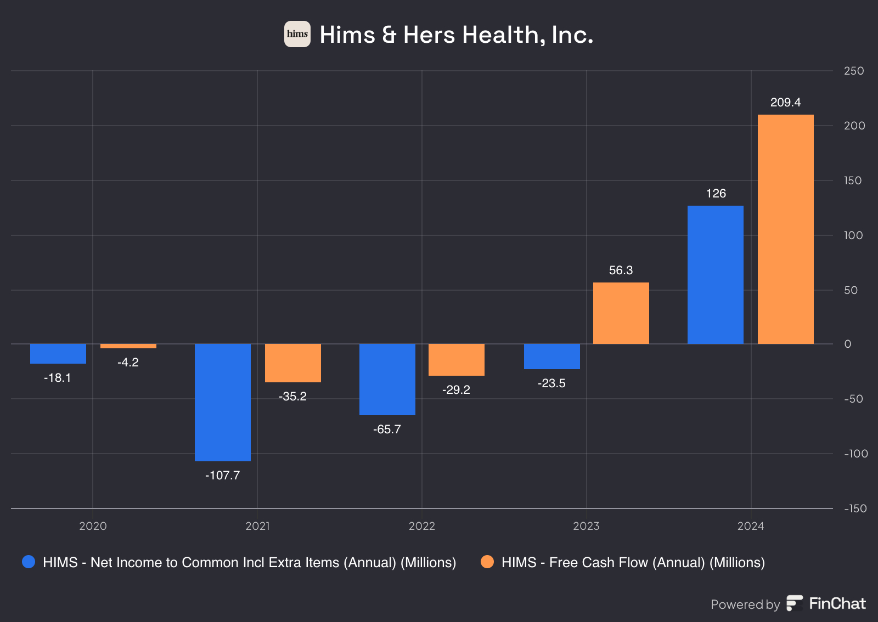878x622 pixels.
Task: Click the '126' data label
Action: pos(716,194)
